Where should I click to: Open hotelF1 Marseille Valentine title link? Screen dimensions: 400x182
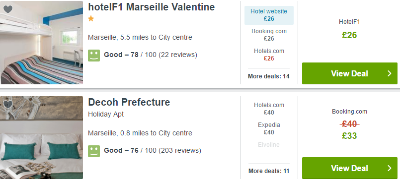pyautogui.click(x=151, y=7)
